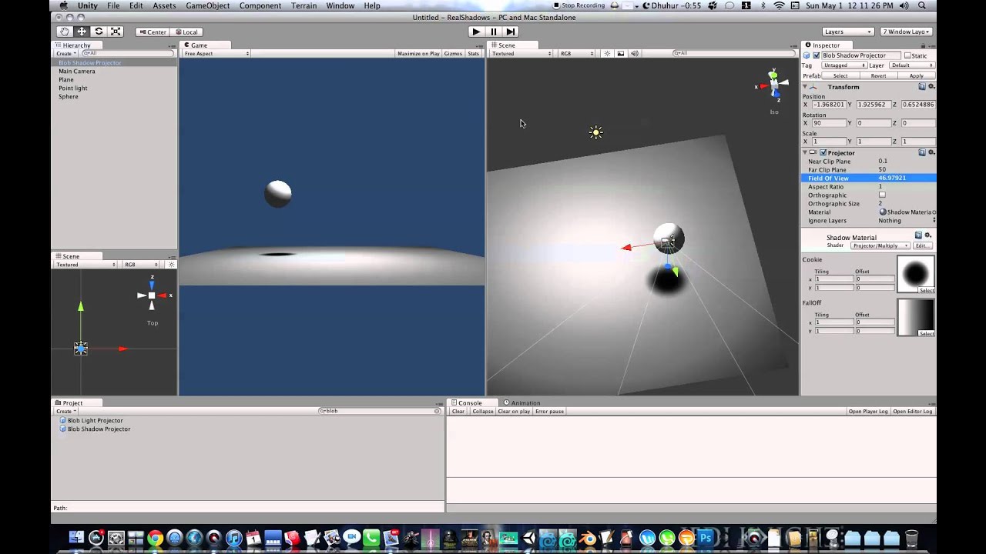Toggle the Static checkbox
This screenshot has width=986, height=554.
point(908,55)
